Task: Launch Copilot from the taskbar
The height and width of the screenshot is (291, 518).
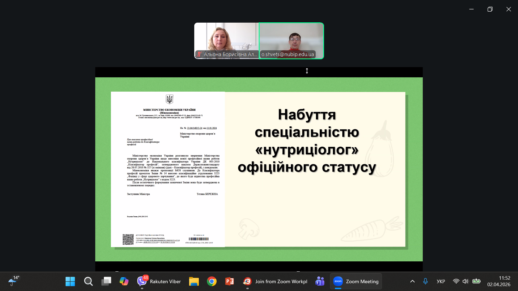Action: click(124, 281)
